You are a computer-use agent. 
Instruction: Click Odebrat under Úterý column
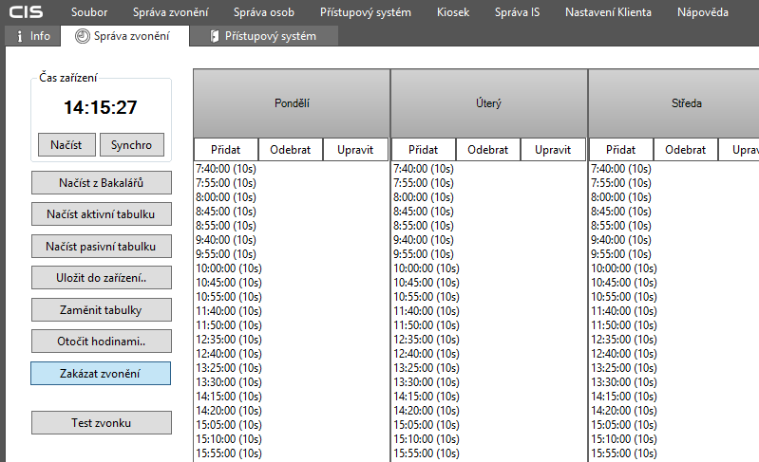click(x=488, y=150)
